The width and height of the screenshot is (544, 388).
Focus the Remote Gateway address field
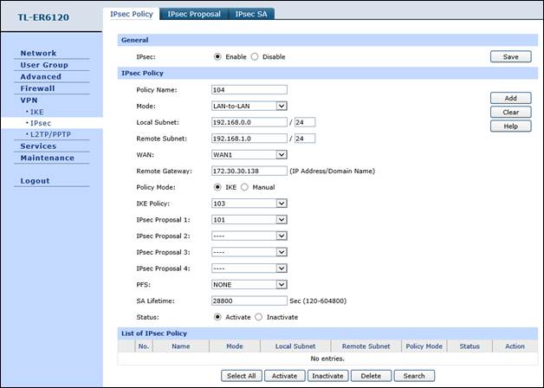tap(249, 171)
